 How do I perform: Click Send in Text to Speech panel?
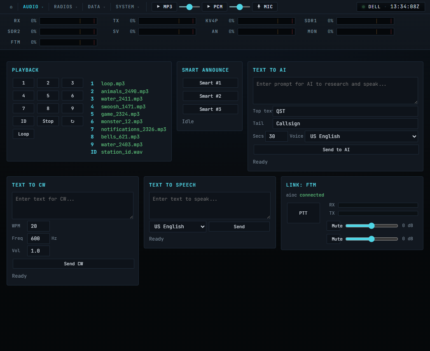[239, 227]
